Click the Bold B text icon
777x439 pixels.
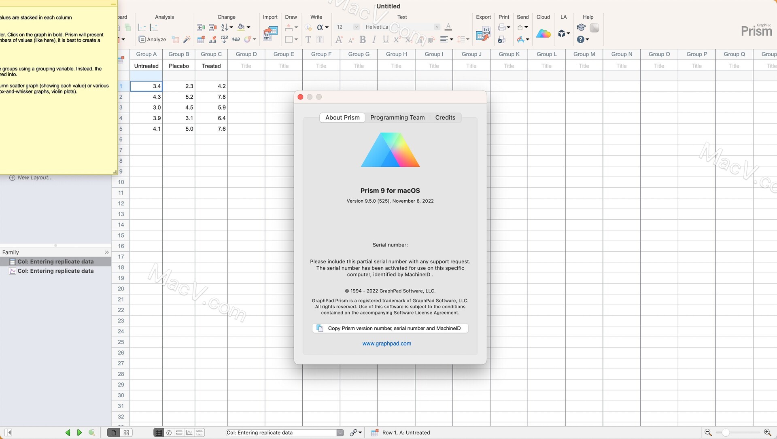point(363,39)
